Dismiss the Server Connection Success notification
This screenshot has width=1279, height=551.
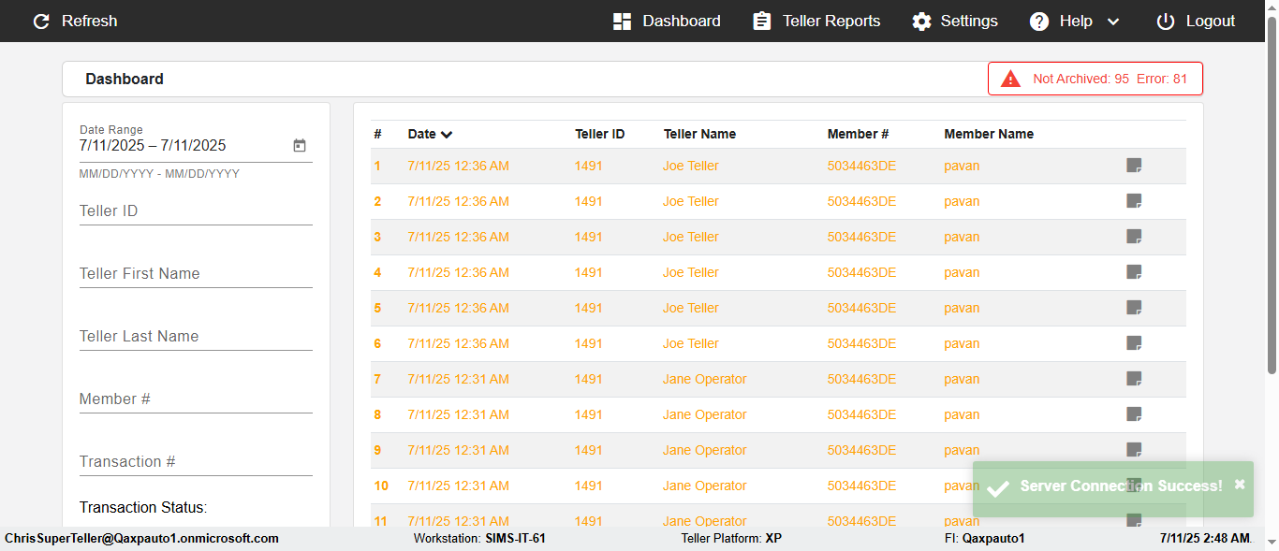point(1240,485)
